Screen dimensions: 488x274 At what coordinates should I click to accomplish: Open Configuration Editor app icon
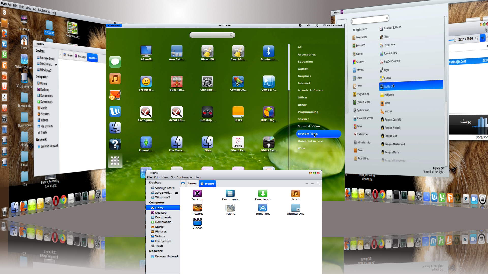[146, 112]
